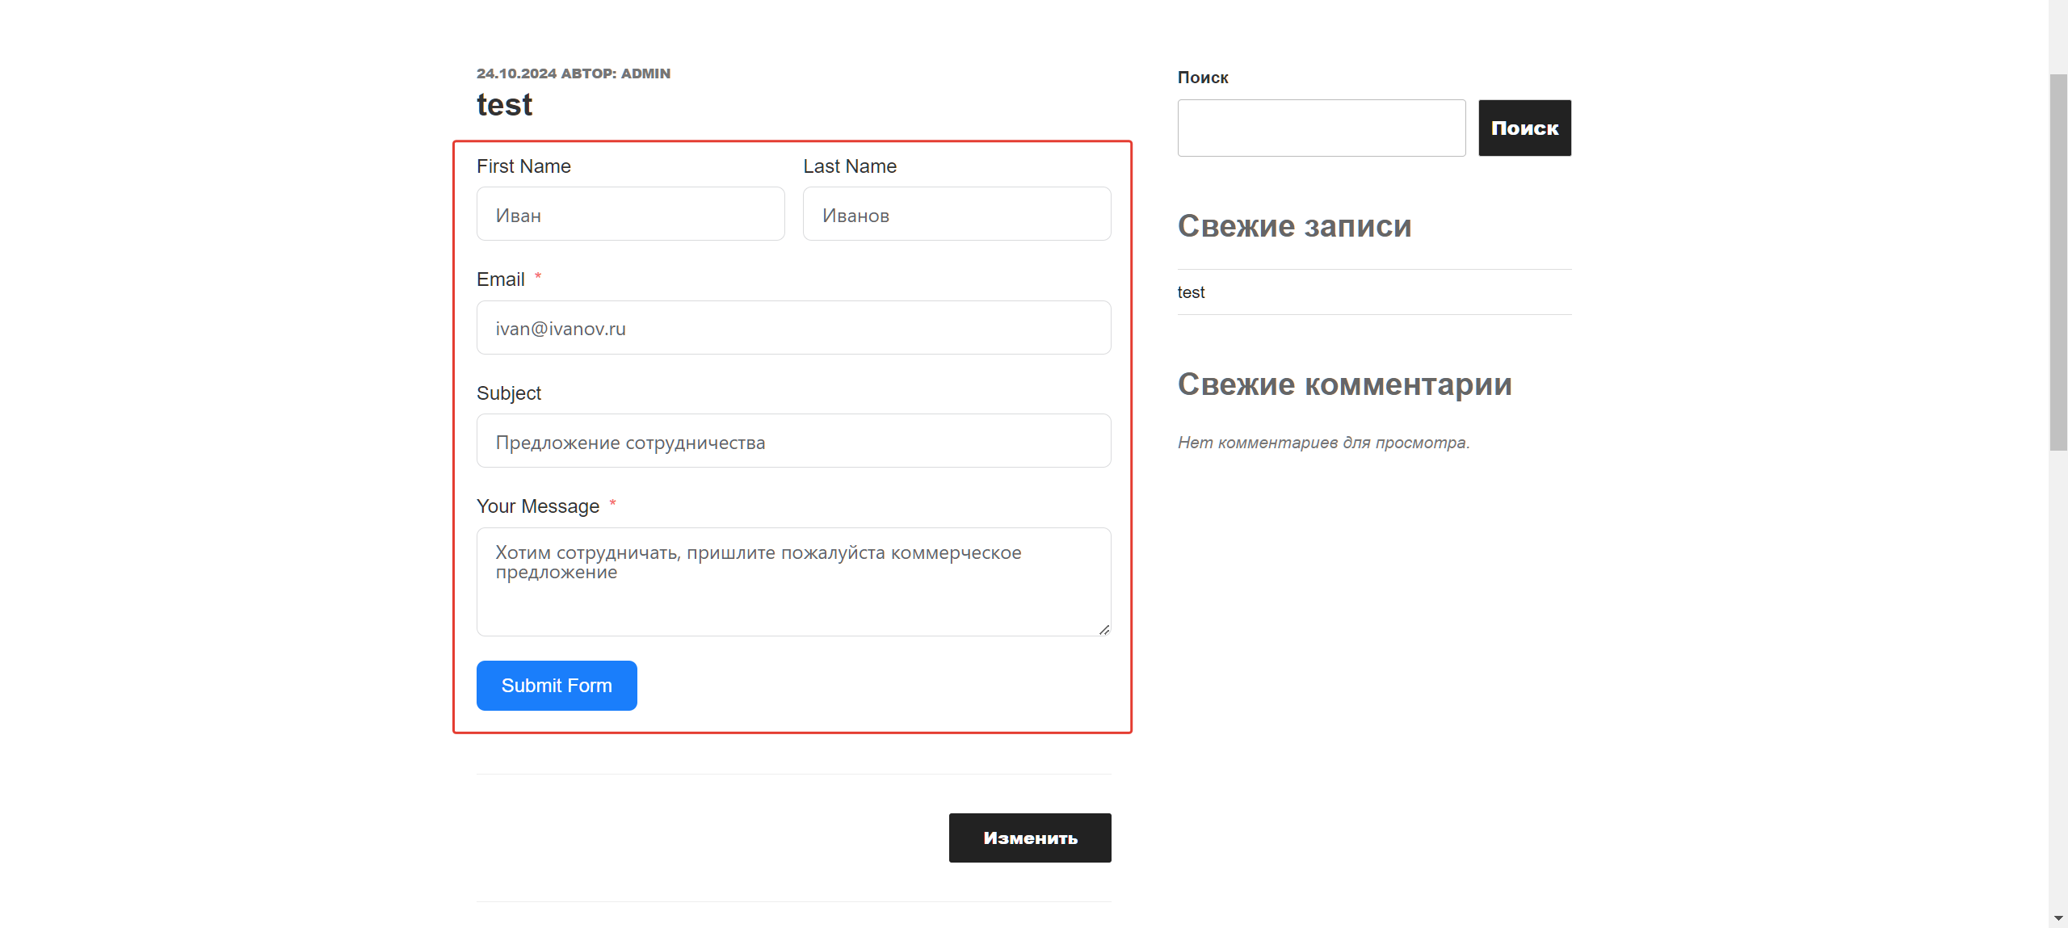This screenshot has height=928, width=2068.
Task: Click the ADMIN author link
Action: pyautogui.click(x=645, y=73)
